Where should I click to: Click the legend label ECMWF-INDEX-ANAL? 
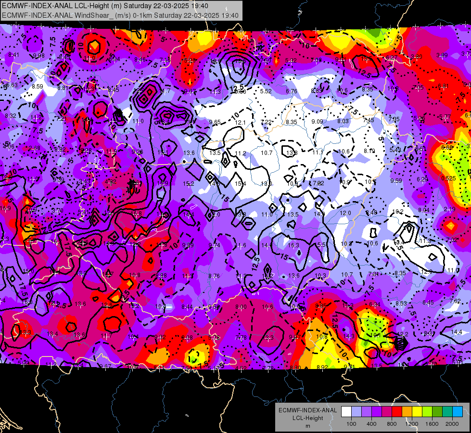307,410
